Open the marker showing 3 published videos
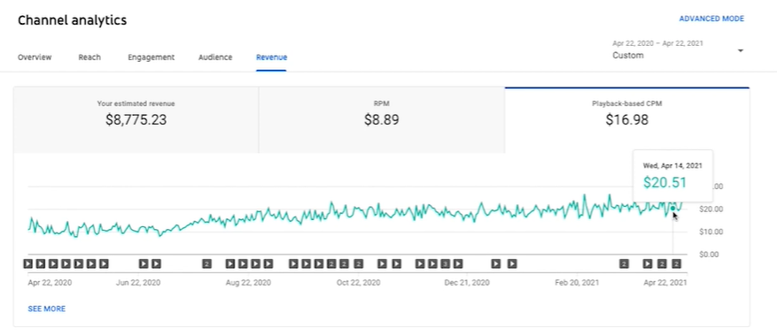The height and width of the screenshot is (335, 777). 446,264
